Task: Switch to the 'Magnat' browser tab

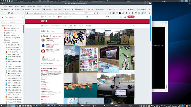Action: (x=100, y=9)
